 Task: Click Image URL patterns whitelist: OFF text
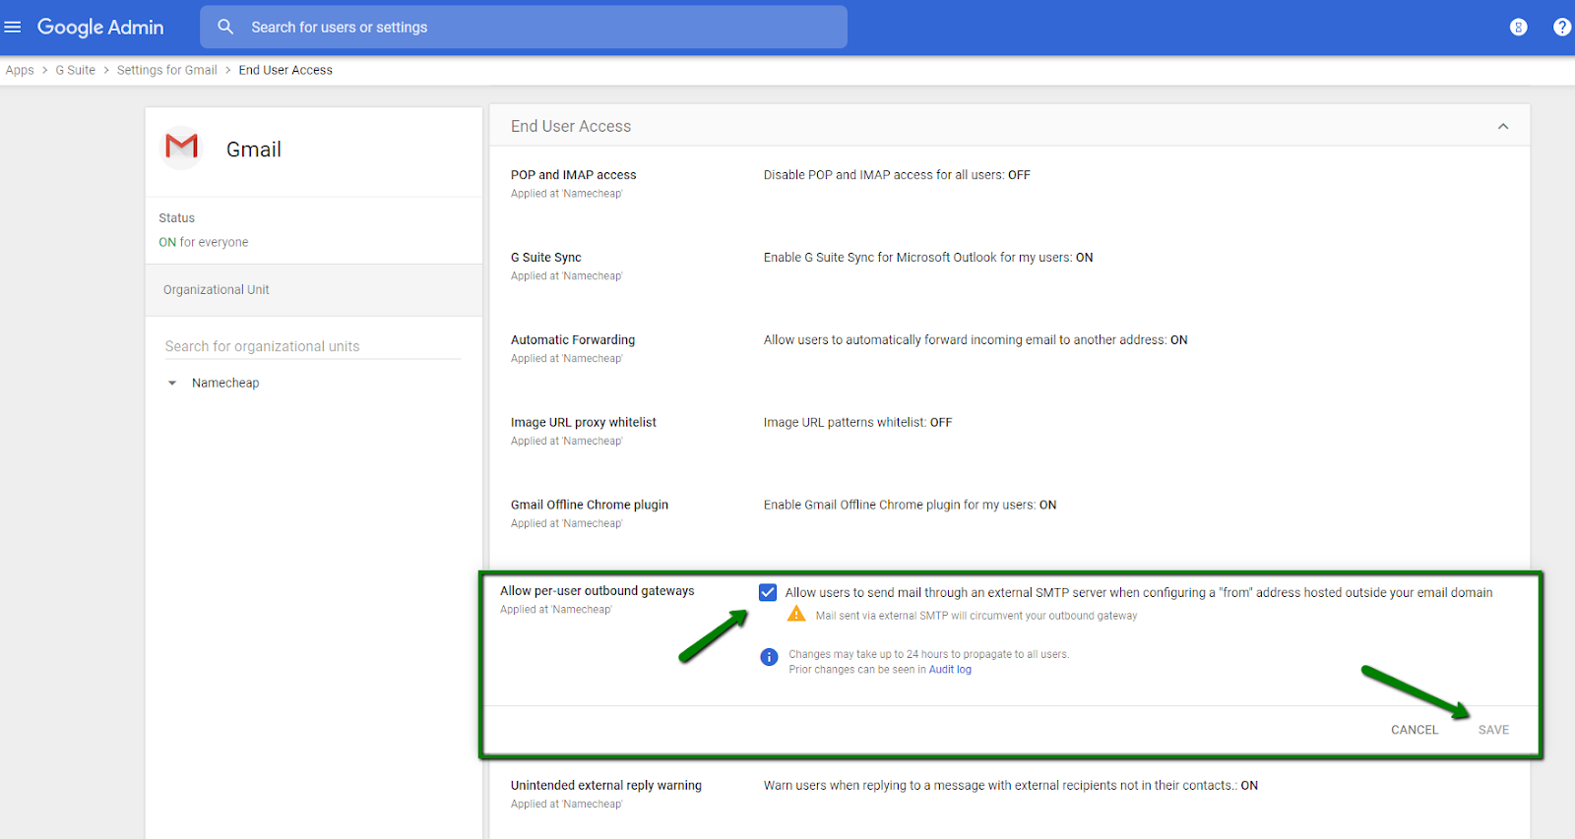click(x=857, y=423)
